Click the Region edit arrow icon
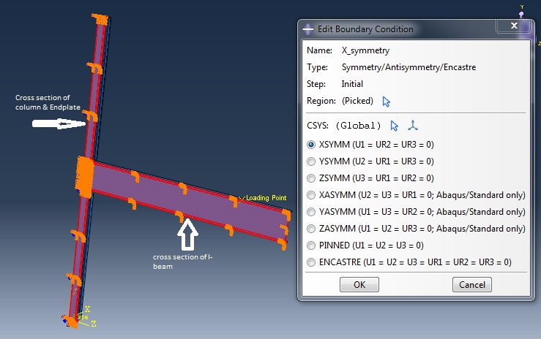Screen dimensions: 541x339 (x=386, y=102)
